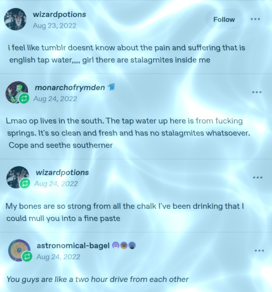Click wizardpotions' avatar on the original post
Screen dimensions: 272x292
point(15,19)
